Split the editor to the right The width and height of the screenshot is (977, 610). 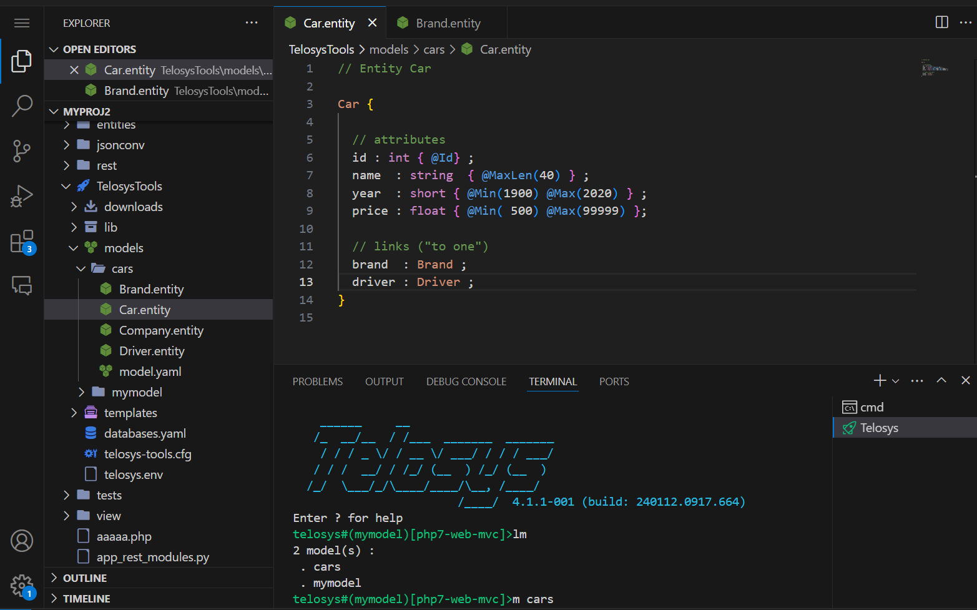(941, 22)
